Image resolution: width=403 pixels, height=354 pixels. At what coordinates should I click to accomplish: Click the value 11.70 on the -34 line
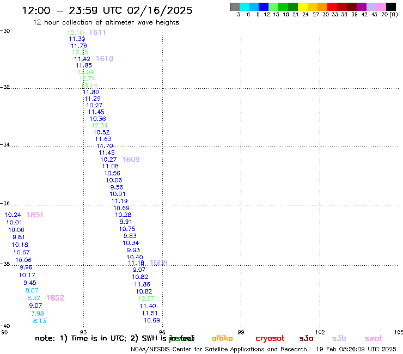coord(105,146)
